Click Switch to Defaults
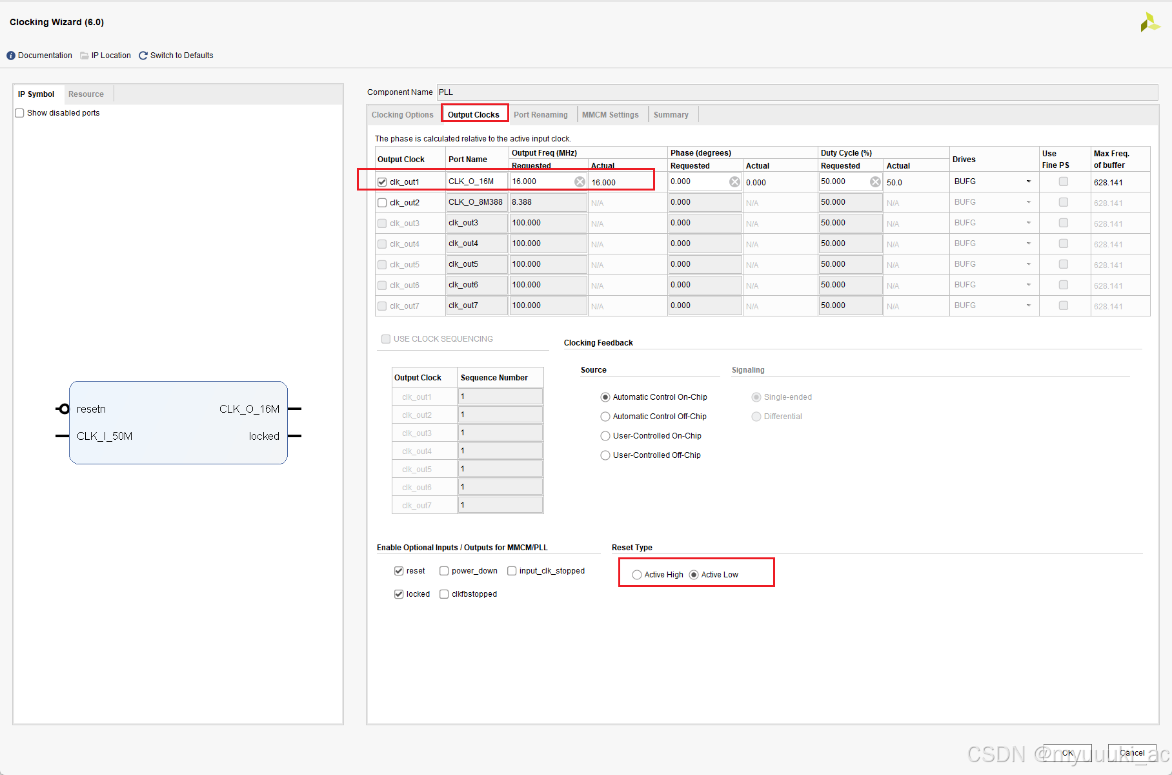Viewport: 1172px width, 775px height. pos(182,56)
